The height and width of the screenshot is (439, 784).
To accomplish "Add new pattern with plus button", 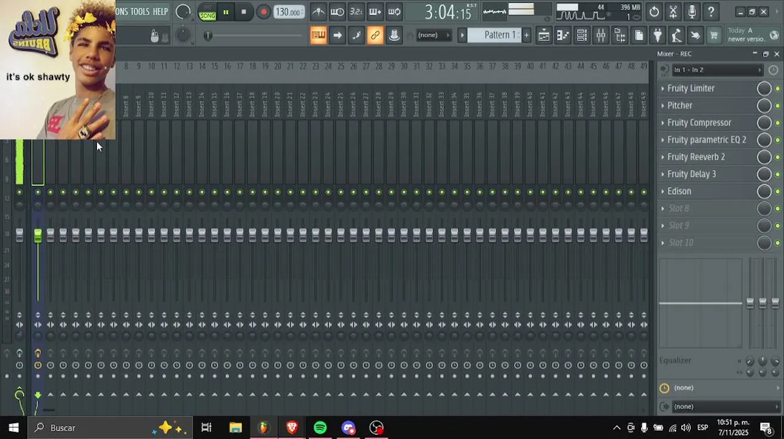I will (x=526, y=35).
